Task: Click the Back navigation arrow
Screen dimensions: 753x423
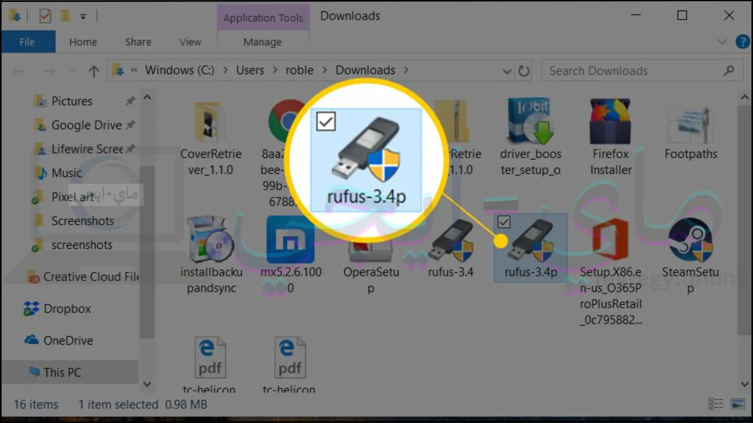Action: [x=18, y=71]
